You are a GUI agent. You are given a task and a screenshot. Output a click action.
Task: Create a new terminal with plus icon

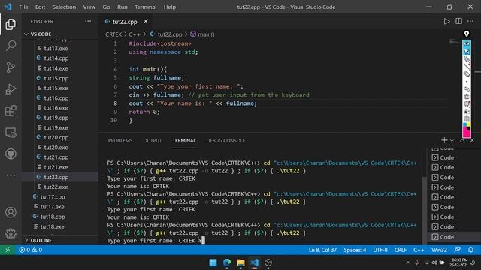click(444, 140)
